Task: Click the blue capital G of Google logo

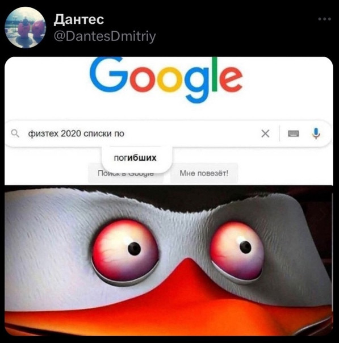Action: click(110, 74)
